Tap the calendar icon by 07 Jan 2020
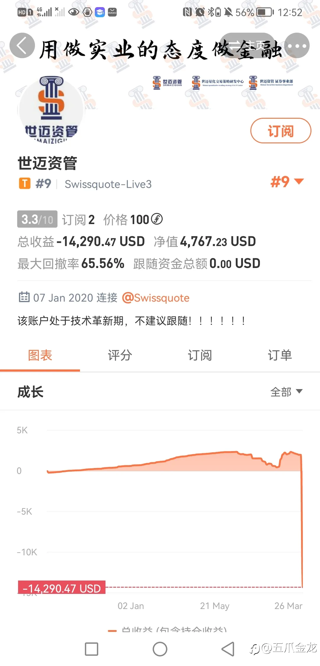Viewport: 320px width, 666px height. tap(24, 296)
